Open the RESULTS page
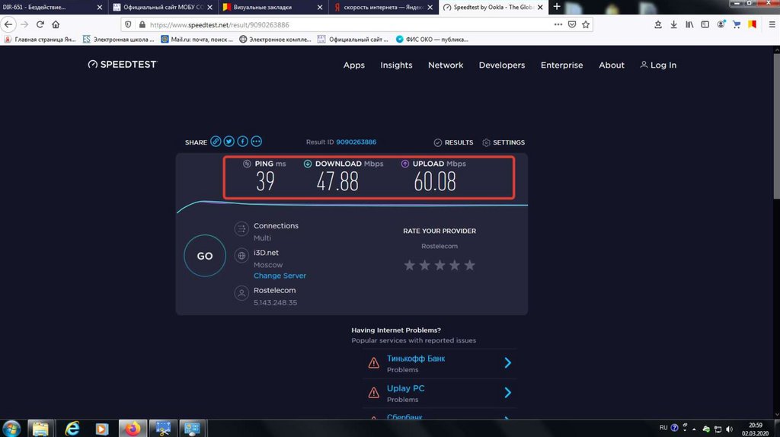This screenshot has width=780, height=437. coord(453,142)
